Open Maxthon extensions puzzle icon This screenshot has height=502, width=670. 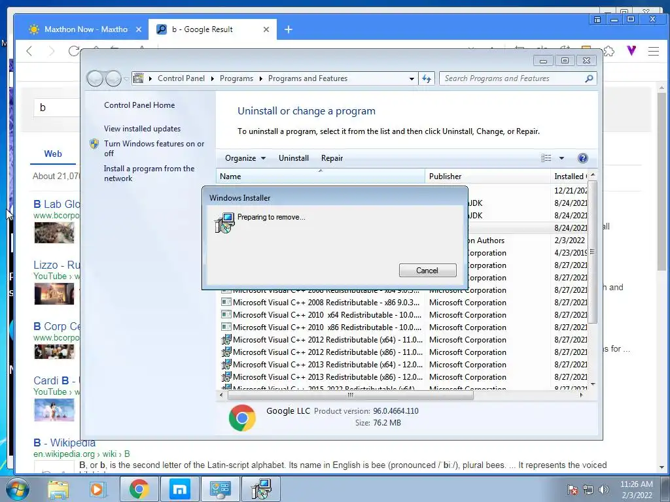click(609, 51)
